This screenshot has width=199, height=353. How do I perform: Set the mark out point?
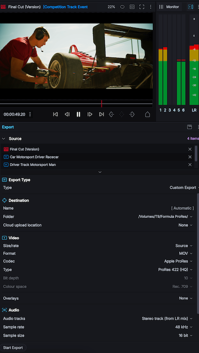coord(132,115)
